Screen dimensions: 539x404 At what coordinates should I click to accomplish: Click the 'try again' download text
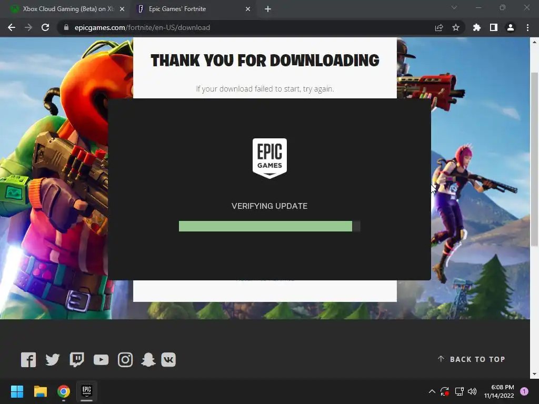pos(318,89)
